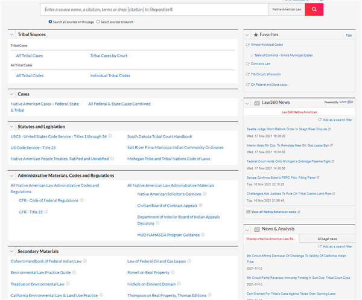362x300 pixels.
Task: Click 'Add as a search filter' under News & Analysis
Action: pyautogui.click(x=337, y=246)
